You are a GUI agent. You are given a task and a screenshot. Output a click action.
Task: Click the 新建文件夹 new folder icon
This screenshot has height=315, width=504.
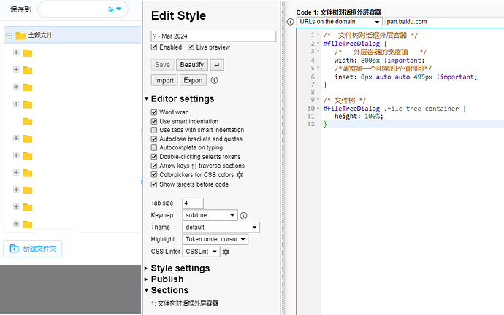pyautogui.click(x=14, y=249)
